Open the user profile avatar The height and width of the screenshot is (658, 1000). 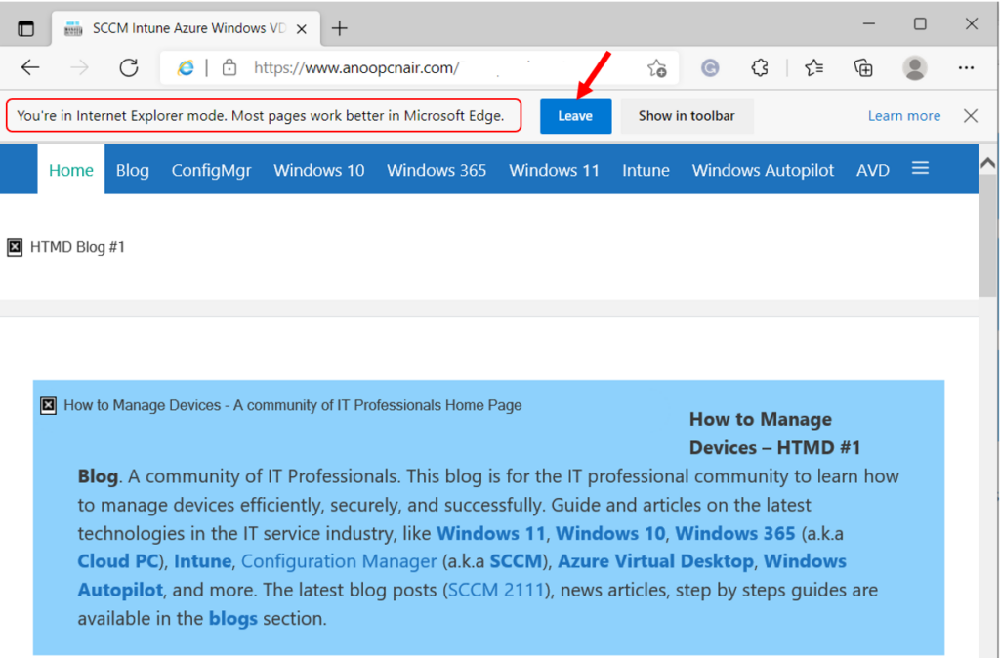(914, 67)
